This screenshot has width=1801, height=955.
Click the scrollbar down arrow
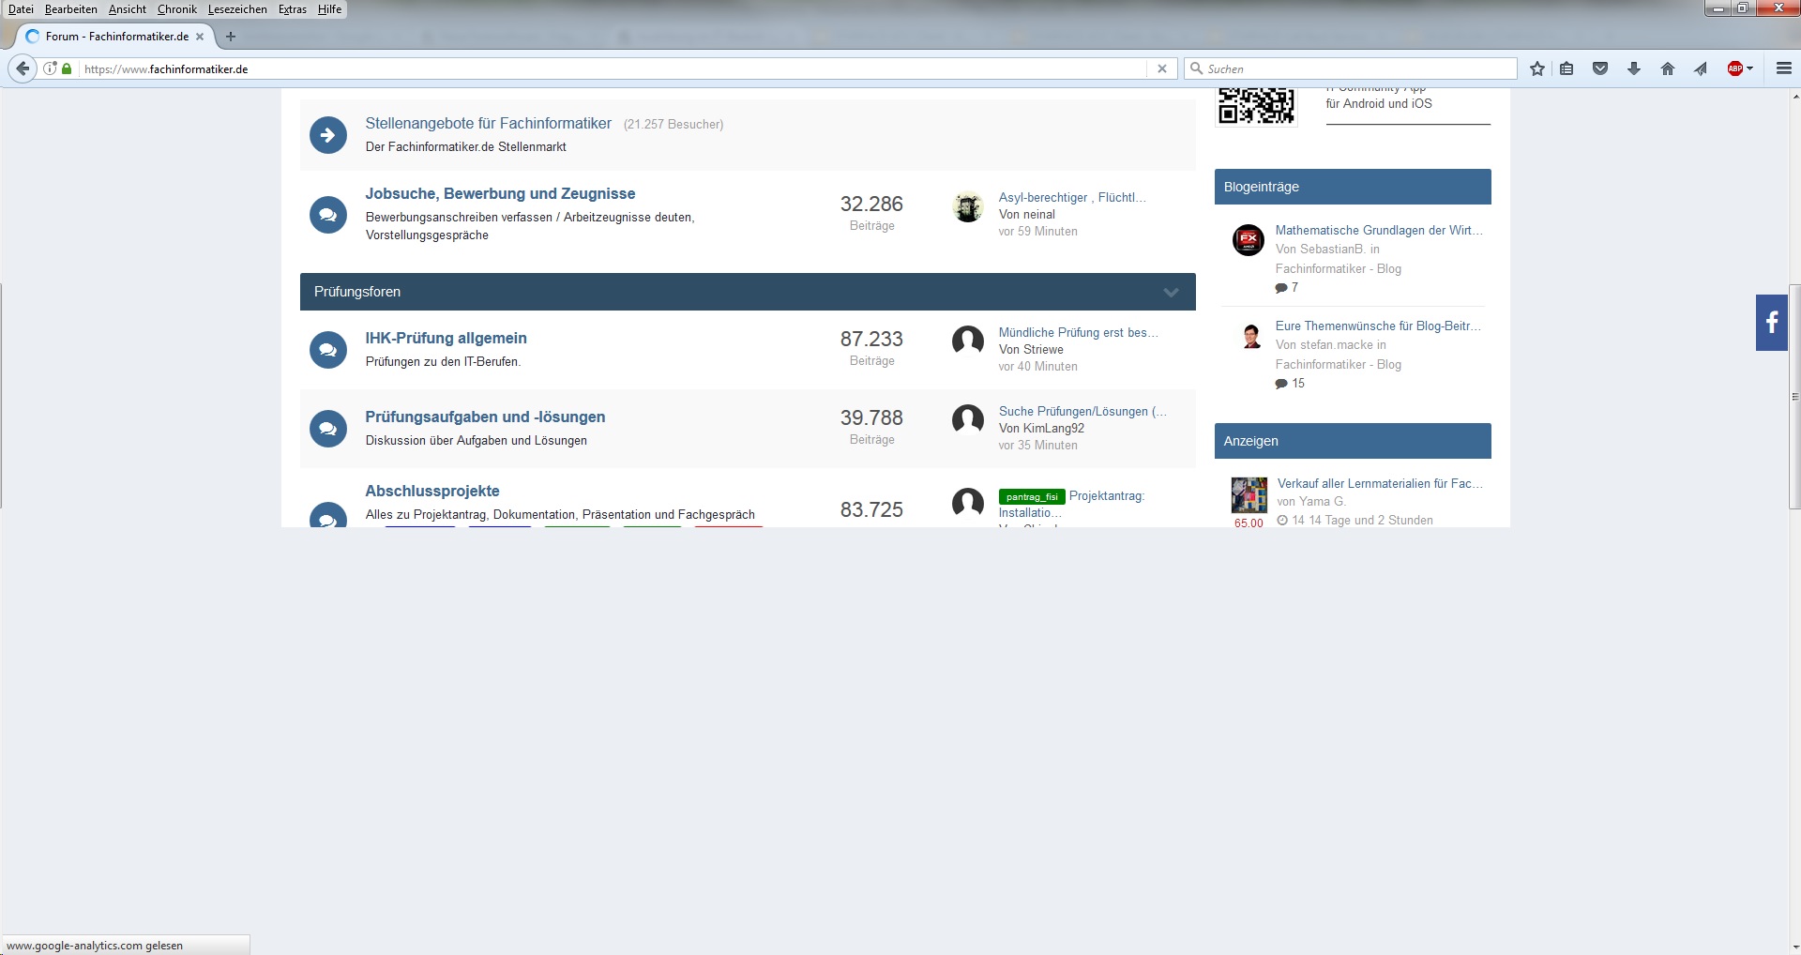(x=1794, y=947)
